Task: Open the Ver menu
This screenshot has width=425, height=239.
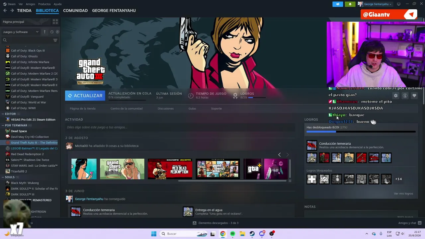Action: point(21,4)
